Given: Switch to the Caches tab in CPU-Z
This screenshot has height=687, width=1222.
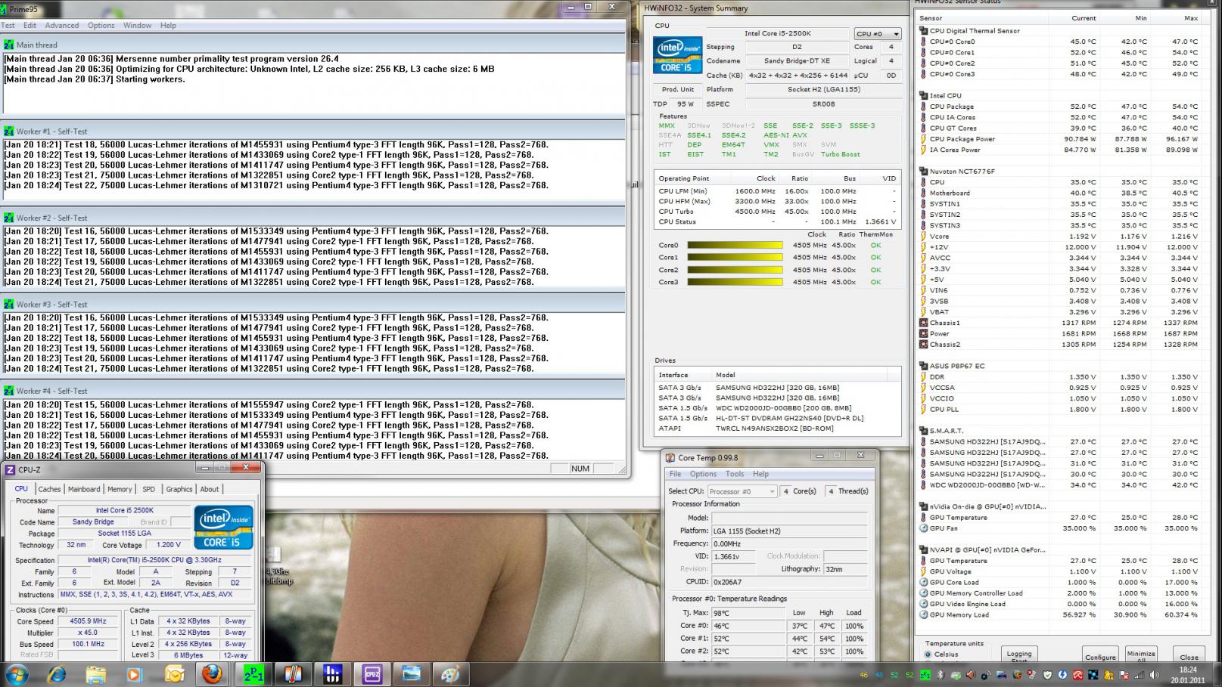Looking at the screenshot, I should tap(49, 489).
